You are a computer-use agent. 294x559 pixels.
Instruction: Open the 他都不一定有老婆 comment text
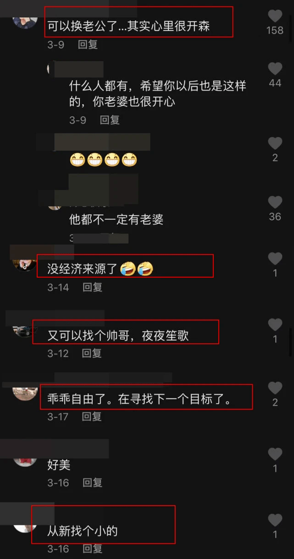[x=116, y=220]
